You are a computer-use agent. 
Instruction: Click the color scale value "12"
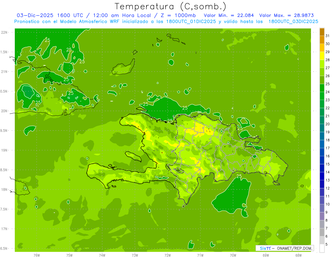tap(328, 188)
